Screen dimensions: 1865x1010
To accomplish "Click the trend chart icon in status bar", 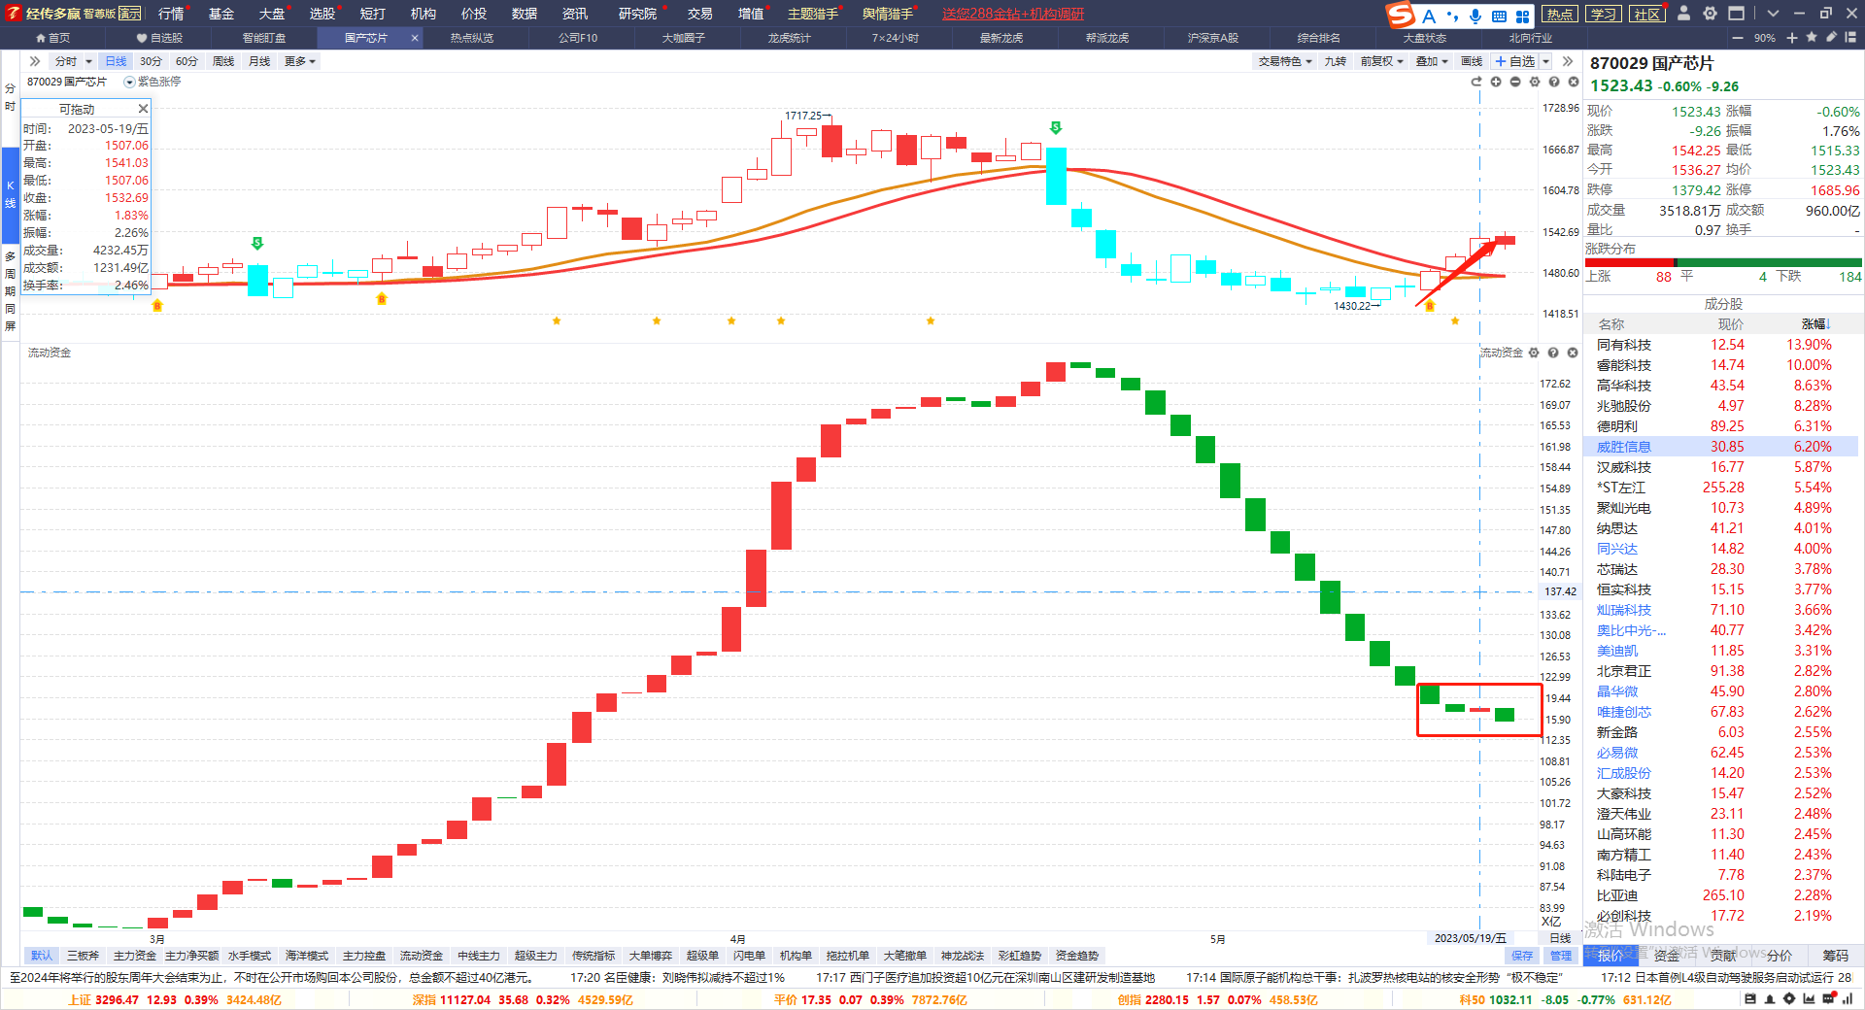I will coord(1809,998).
